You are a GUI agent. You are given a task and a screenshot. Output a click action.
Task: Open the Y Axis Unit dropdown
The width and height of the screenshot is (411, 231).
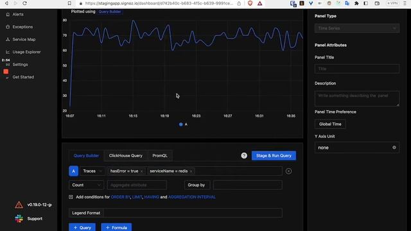pos(357,148)
